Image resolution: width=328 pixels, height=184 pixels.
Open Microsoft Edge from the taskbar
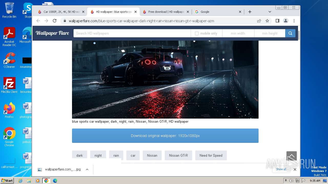coord(55,181)
